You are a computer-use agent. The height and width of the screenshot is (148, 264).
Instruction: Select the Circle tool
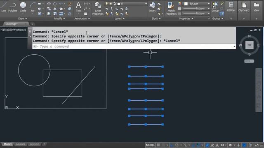point(23,7)
